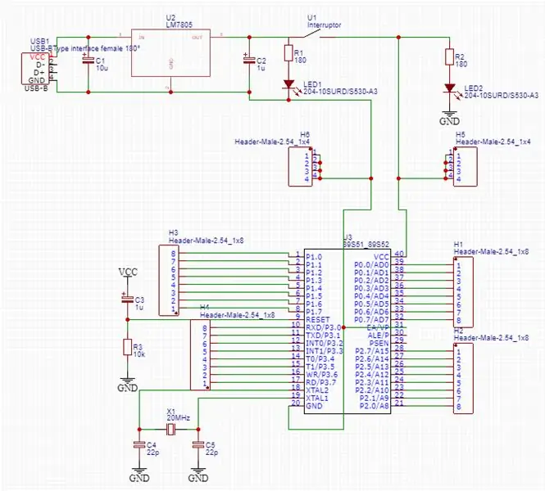
Task: Click header H1 connector body
Action: tap(463, 292)
